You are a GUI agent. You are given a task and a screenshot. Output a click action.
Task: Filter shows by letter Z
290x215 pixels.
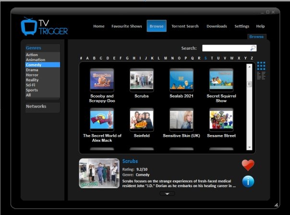[x=252, y=58]
